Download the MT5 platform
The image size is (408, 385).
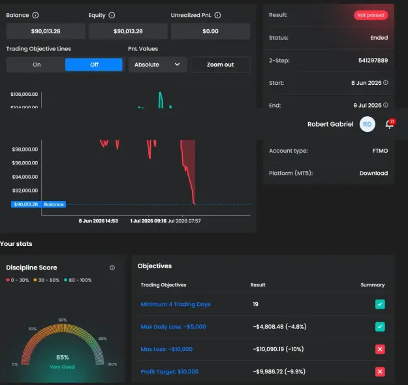coord(373,174)
